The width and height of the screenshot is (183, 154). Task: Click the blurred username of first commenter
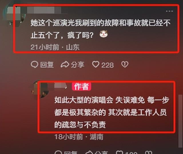tap(44, 10)
